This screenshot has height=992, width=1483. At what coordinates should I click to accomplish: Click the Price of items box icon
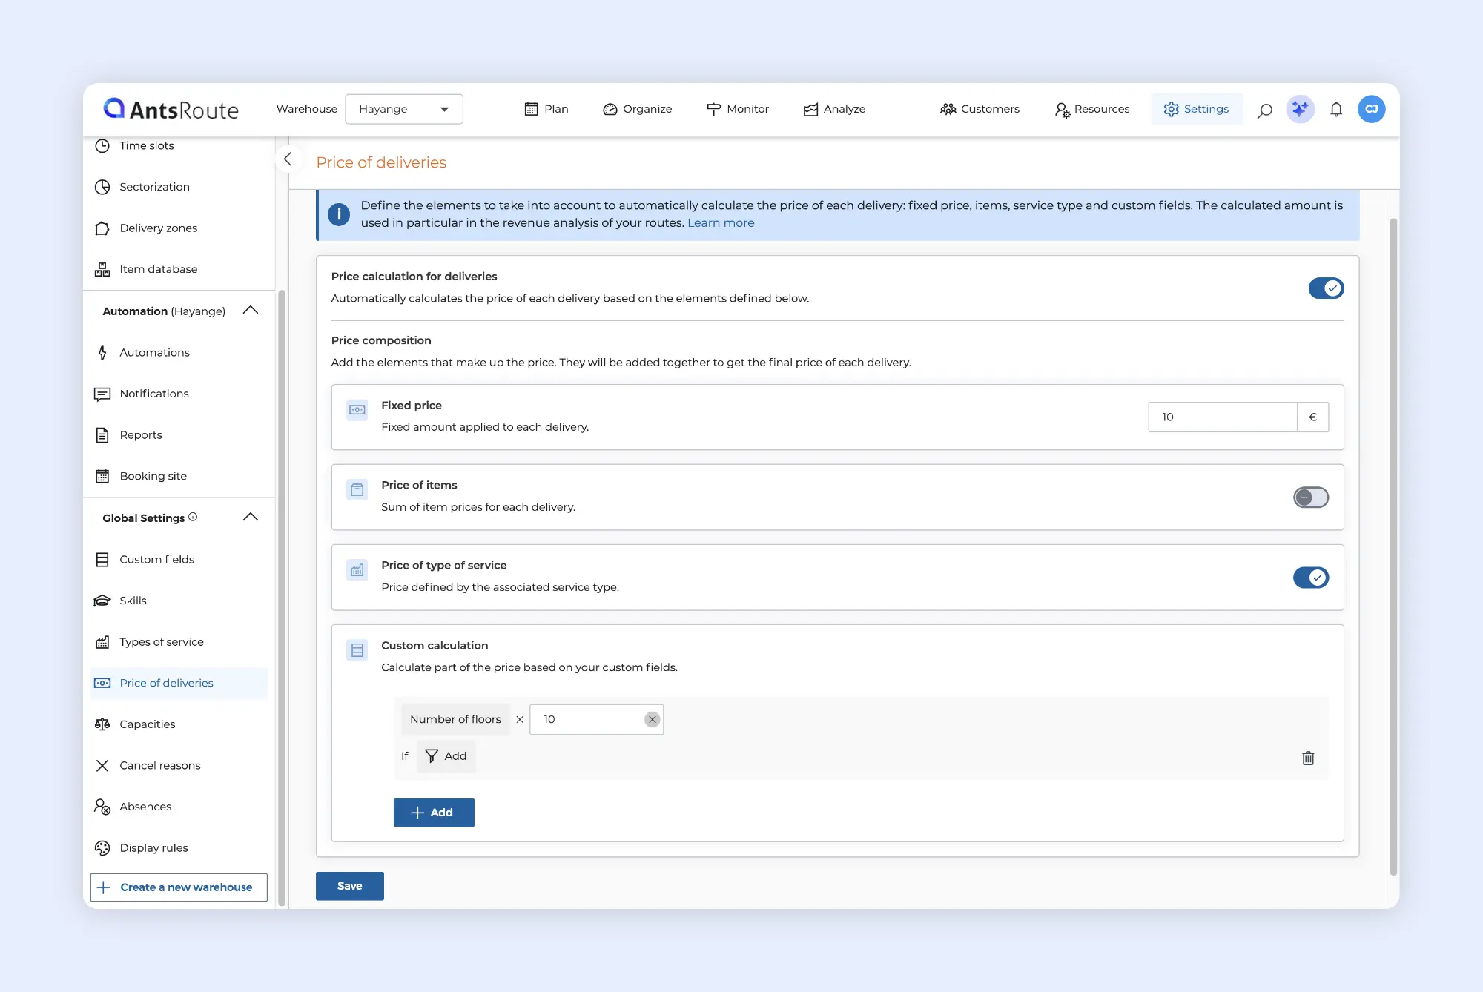click(357, 489)
